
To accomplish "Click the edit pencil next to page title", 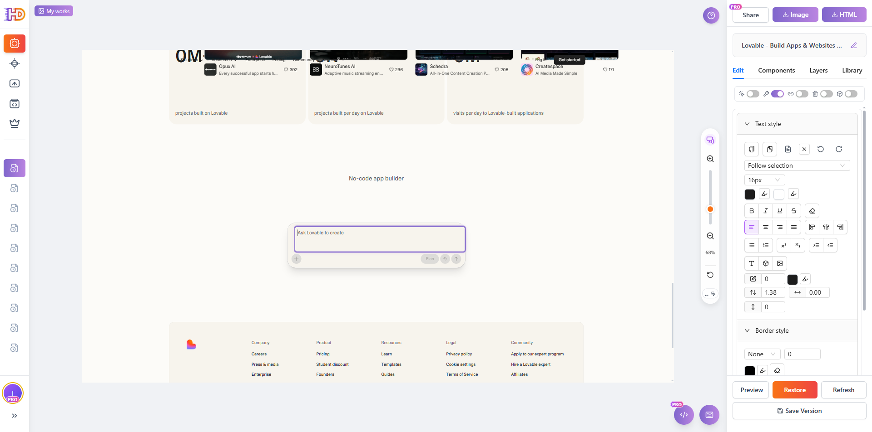I will 854,45.
